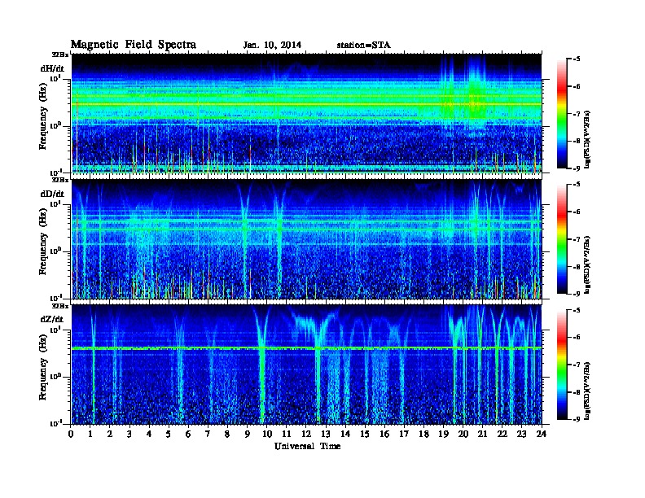Click hour "16" on the Universal Time axis

pyautogui.click(x=384, y=434)
